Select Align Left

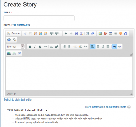pos(93,47)
